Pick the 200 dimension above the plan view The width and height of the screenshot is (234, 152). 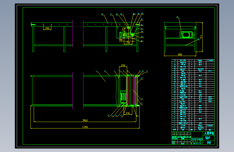(x=123, y=65)
